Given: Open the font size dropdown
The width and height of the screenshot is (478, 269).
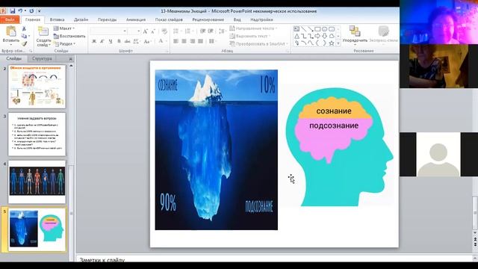Looking at the screenshot, I should 139,31.
